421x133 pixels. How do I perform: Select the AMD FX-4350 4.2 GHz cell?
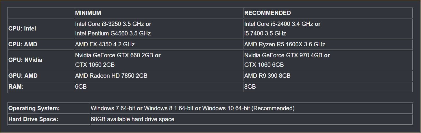pos(105,44)
